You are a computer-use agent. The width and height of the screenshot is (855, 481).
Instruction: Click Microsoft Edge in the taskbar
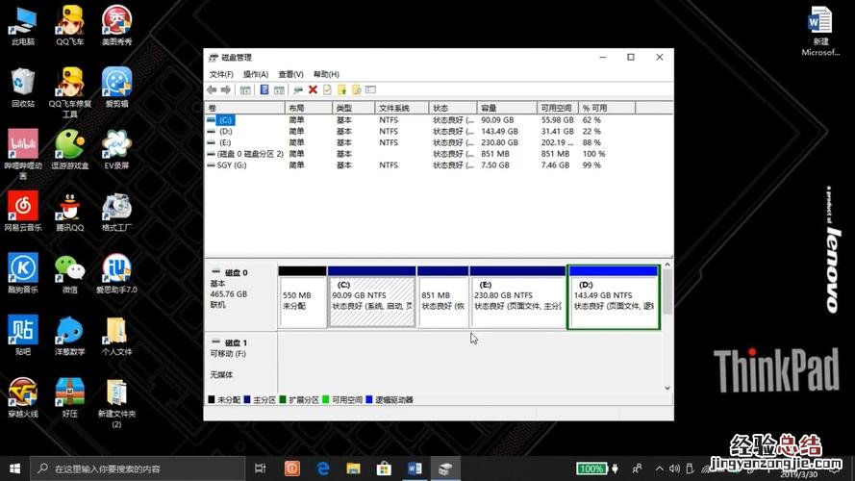323,468
